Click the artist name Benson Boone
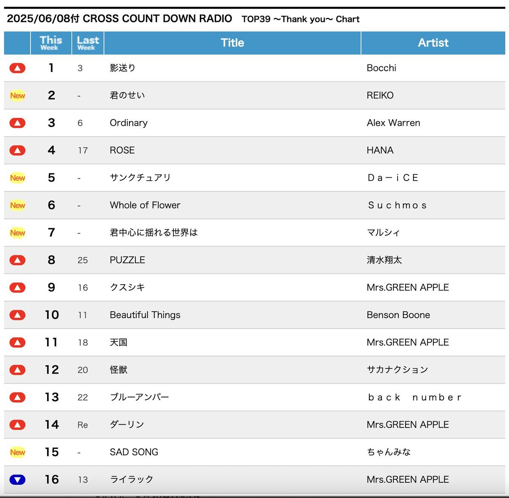Screen dimensions: 509x498 (398, 315)
